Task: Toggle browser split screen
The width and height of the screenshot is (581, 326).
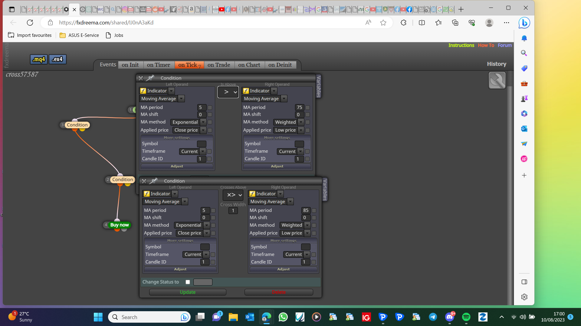Action: [422, 23]
